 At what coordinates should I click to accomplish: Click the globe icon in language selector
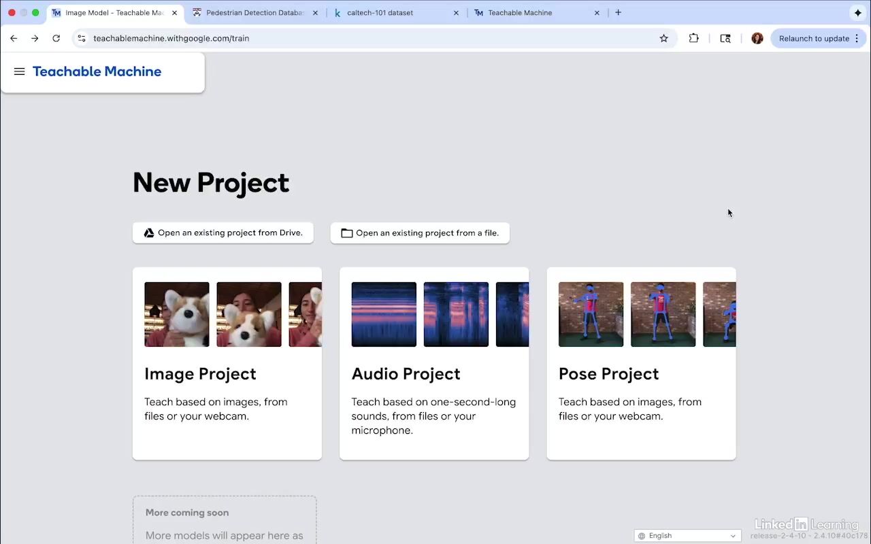642,536
